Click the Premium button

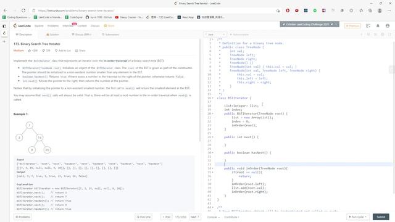pos(352,26)
